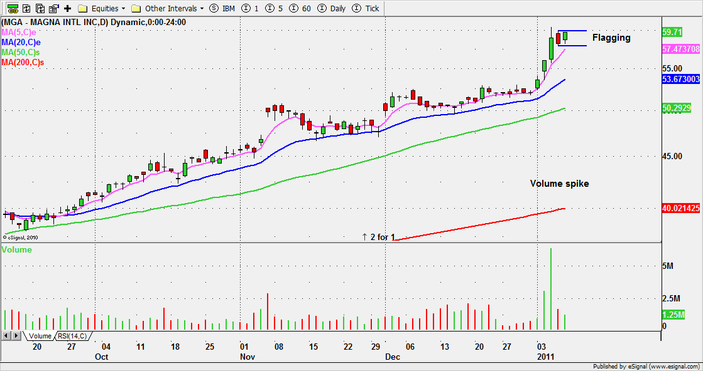
Task: Click the 1.25M volume value tag
Action: coord(673,315)
